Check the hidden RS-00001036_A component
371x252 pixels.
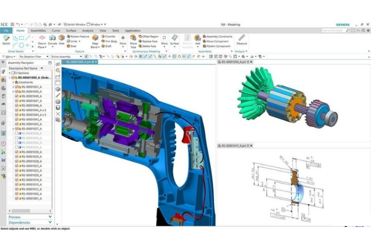click(17, 133)
